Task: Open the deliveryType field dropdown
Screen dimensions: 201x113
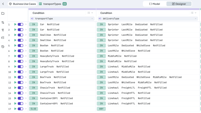Action: point(196,19)
